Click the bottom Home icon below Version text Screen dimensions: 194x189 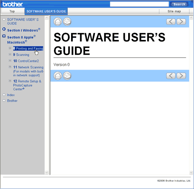coord(58,76)
